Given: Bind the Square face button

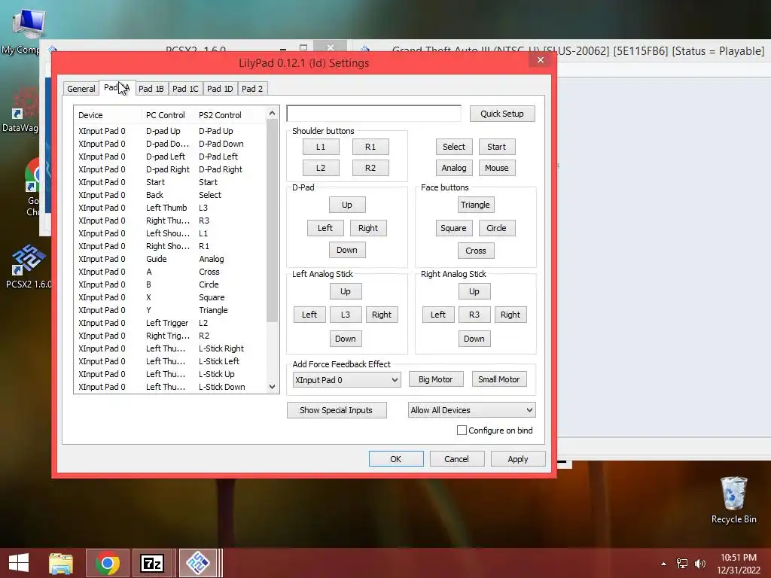Looking at the screenshot, I should click(x=453, y=228).
